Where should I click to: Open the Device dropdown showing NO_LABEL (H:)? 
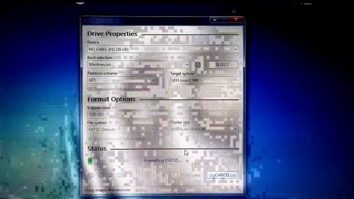pos(163,49)
